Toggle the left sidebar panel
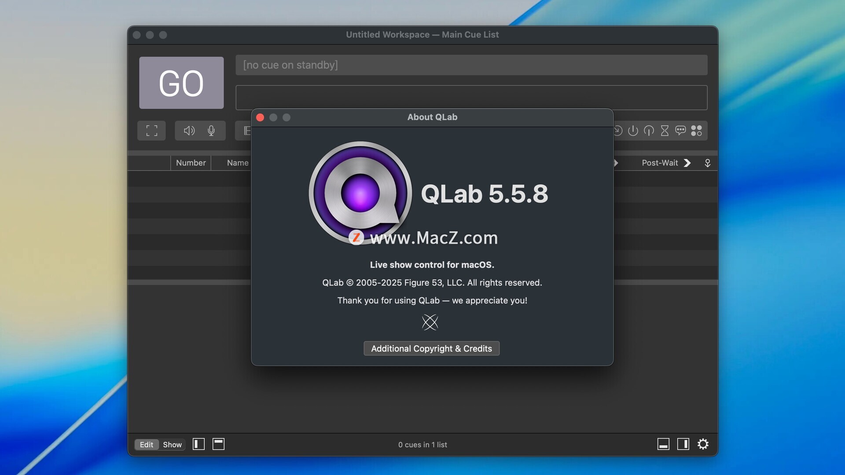Viewport: 845px width, 475px height. coord(198,444)
